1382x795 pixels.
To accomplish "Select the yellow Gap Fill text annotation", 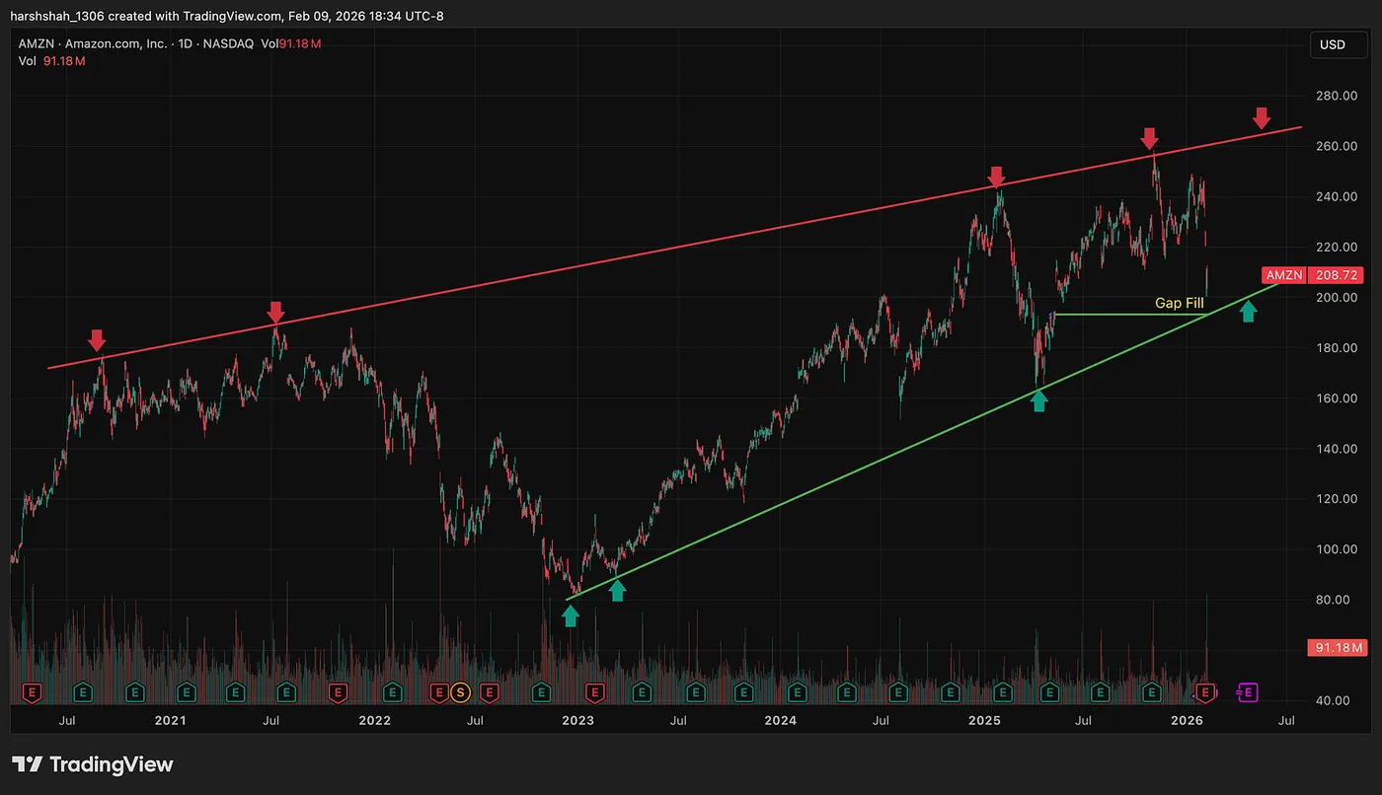I will point(1180,303).
